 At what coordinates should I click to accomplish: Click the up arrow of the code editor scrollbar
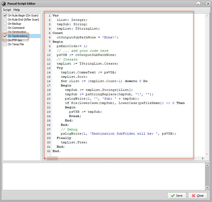tap(207, 15)
